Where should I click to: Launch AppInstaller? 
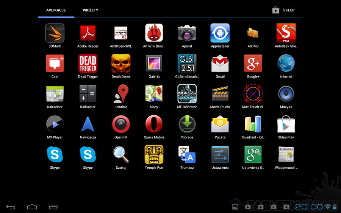tap(220, 33)
